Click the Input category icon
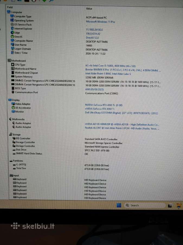Screen dimensions: 183x245 pyautogui.click(x=11, y=176)
